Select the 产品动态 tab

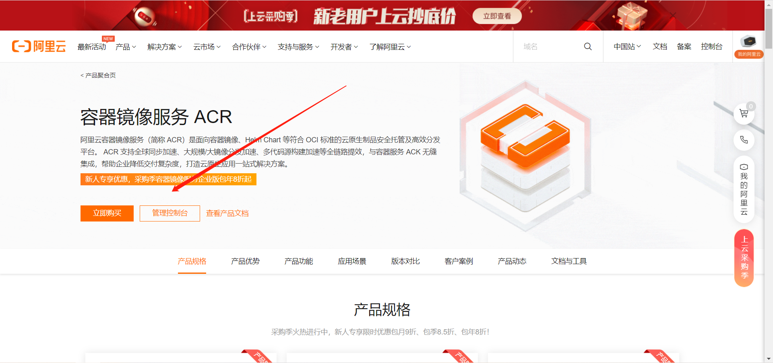coord(512,261)
